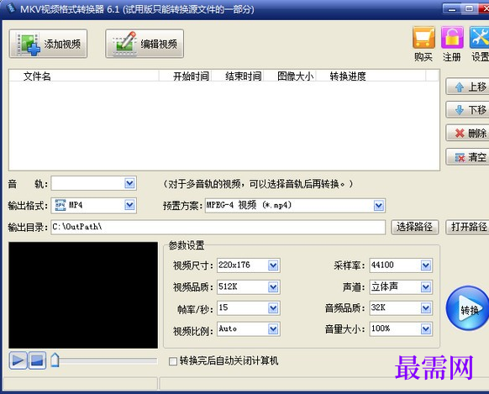The width and height of the screenshot is (489, 394).
Task: Clear the file list with 清空
Action: click(467, 157)
